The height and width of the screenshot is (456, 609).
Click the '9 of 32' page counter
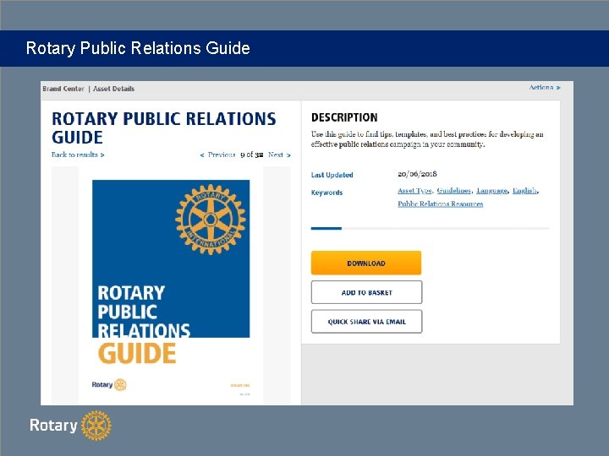[x=252, y=155]
